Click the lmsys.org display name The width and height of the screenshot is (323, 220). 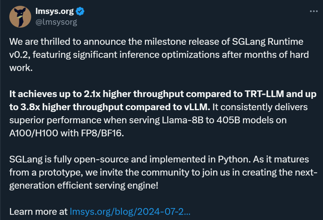[x=54, y=11]
